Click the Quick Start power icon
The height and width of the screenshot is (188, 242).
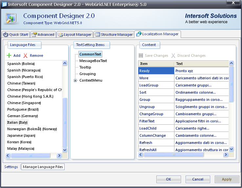pos(6,35)
